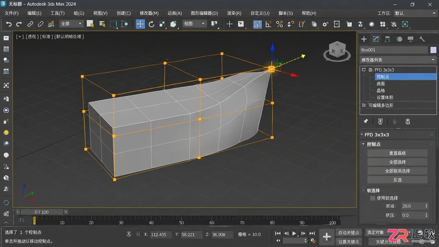The height and width of the screenshot is (247, 439).
Task: Activate the Select and Rotate tool
Action: coord(151,24)
